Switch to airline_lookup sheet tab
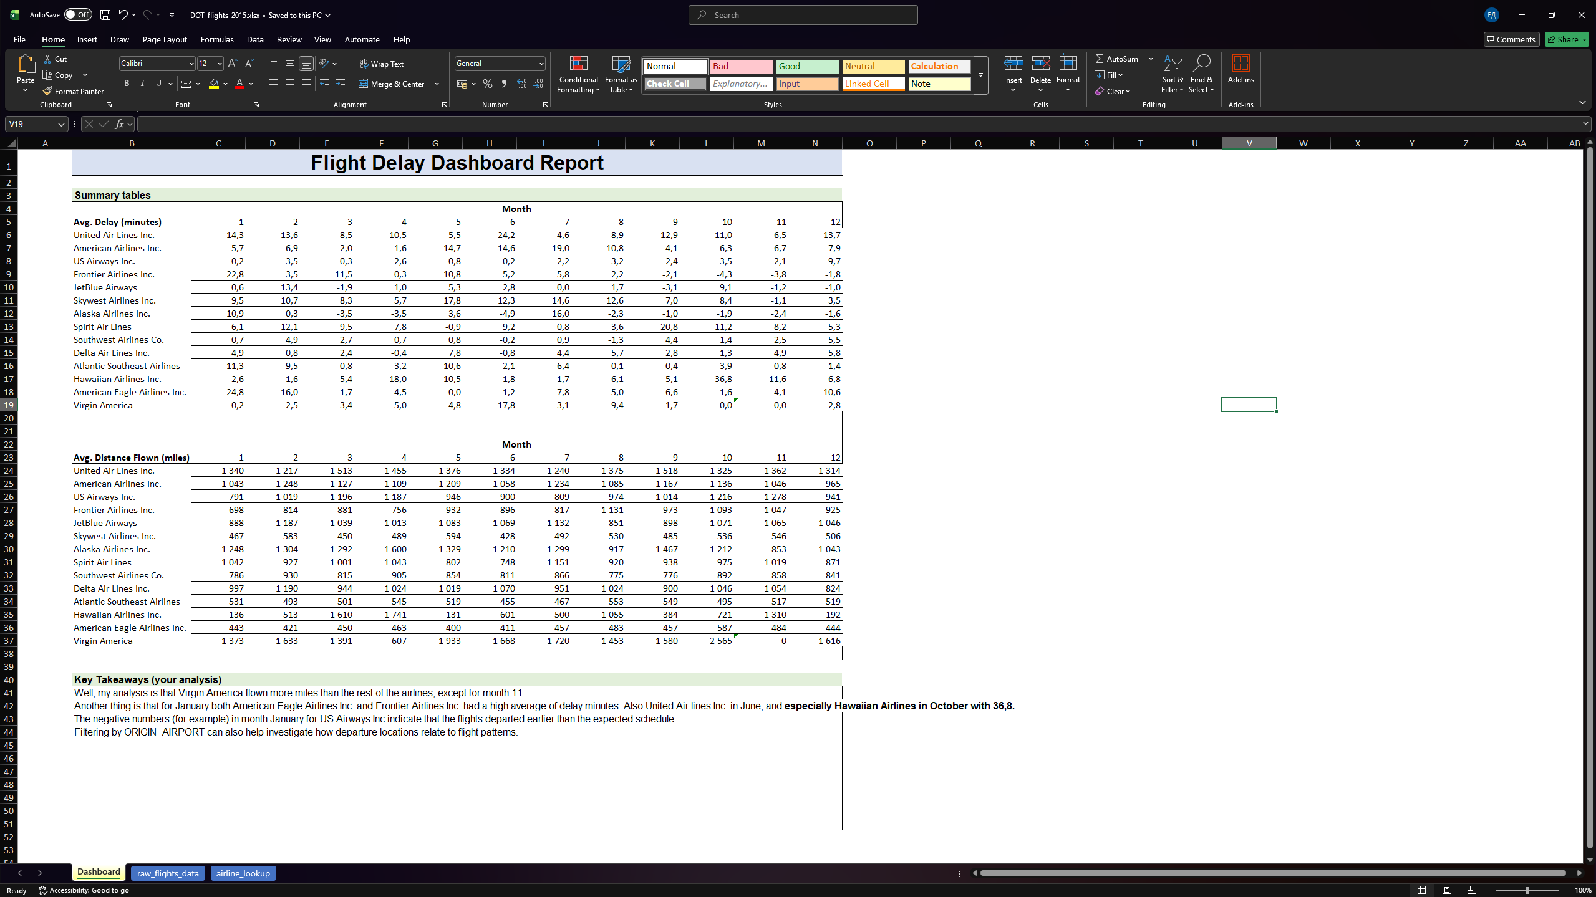This screenshot has width=1596, height=897. [x=243, y=873]
